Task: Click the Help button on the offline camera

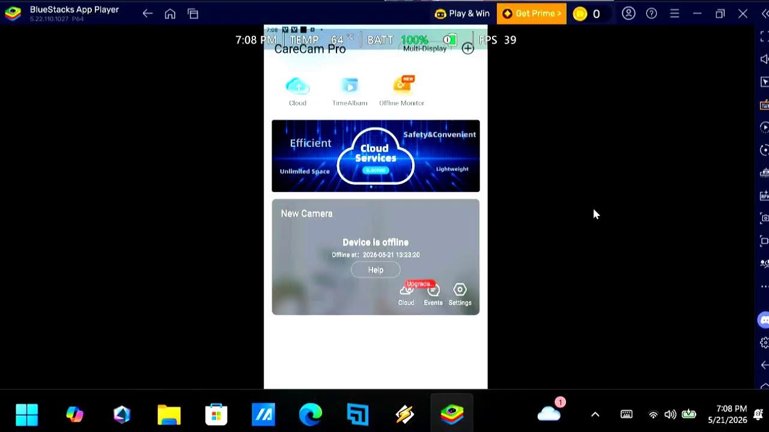Action: (375, 270)
